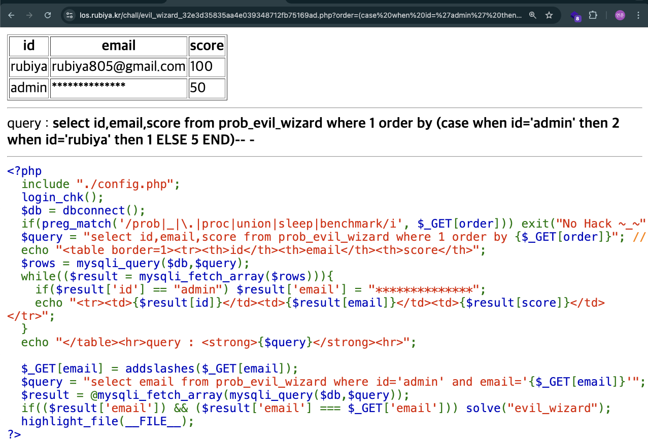Click the solve("evil_wizard") call
Image resolution: width=648 pixels, height=443 pixels.
coord(538,409)
